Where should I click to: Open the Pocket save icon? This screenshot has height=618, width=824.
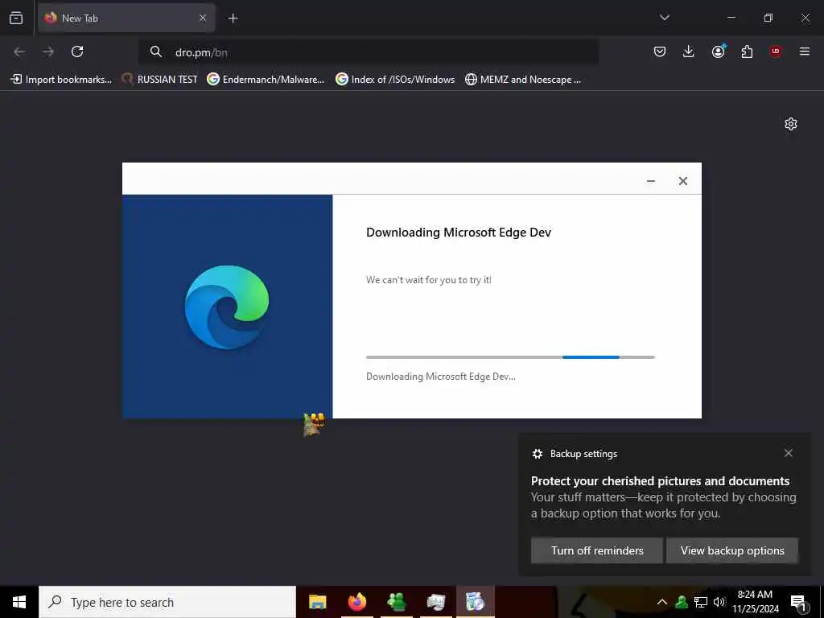tap(660, 51)
